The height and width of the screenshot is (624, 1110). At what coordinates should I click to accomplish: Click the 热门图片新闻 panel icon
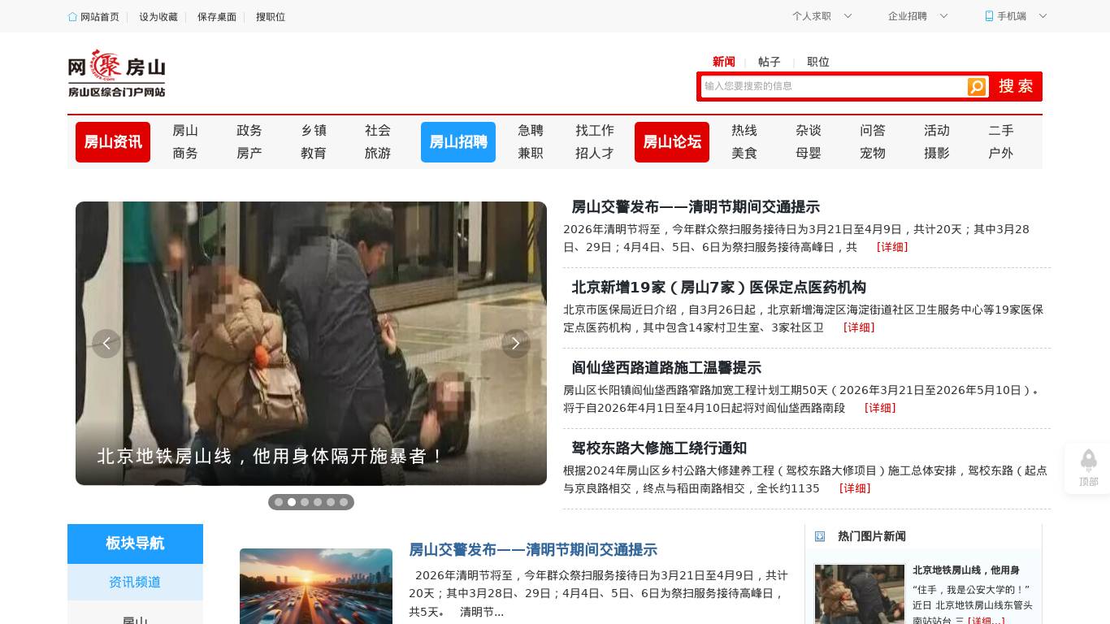click(820, 536)
